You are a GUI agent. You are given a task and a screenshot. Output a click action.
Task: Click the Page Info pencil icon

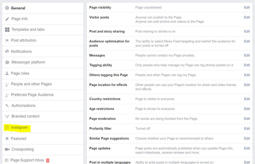coord(7,19)
